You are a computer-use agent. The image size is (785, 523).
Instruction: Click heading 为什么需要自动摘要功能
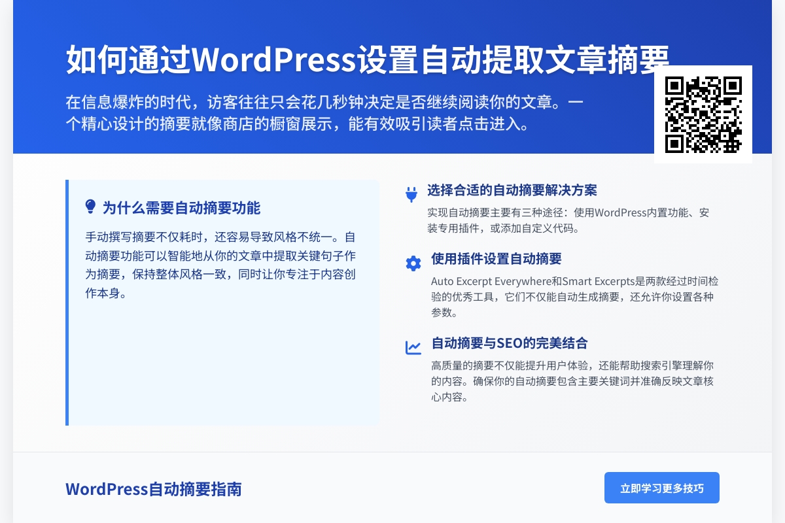click(x=181, y=208)
